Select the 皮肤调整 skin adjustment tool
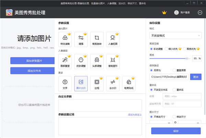Image resolution: width=206 pixels, height=138 pixels. coord(81,61)
